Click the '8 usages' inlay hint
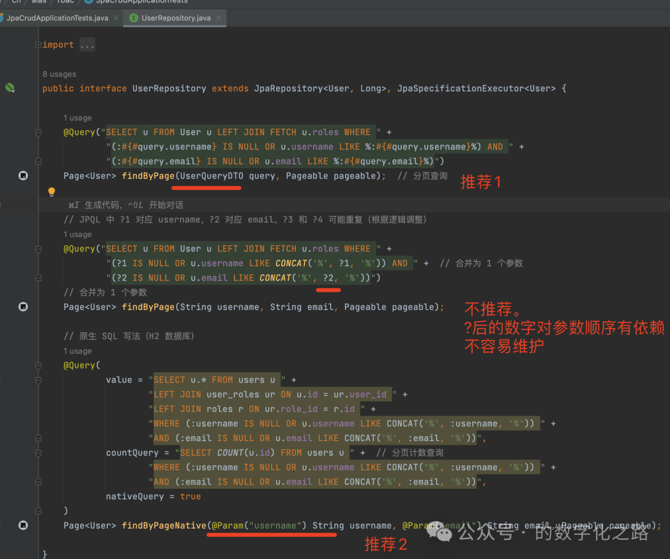The image size is (670, 559). point(59,74)
